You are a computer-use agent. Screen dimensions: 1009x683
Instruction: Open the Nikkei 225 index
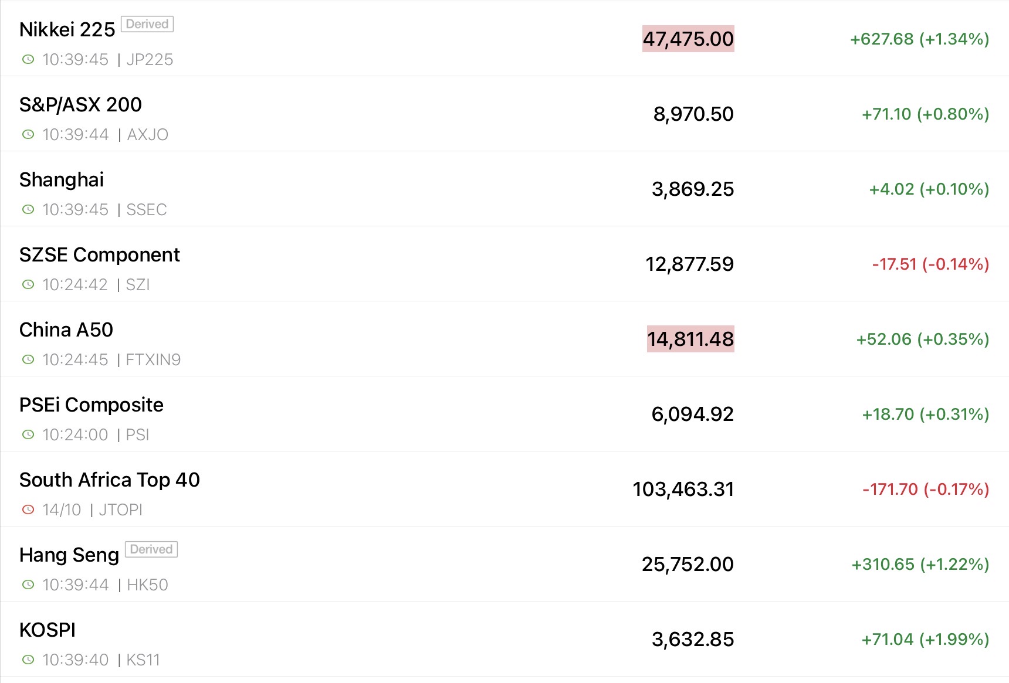coord(67,29)
